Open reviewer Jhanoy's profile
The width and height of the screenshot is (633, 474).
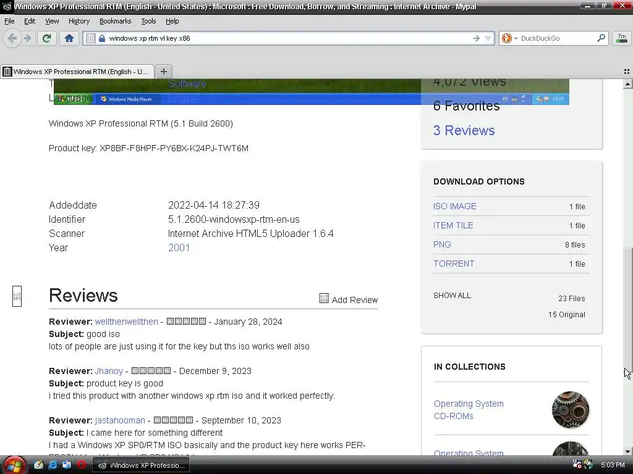[109, 371]
